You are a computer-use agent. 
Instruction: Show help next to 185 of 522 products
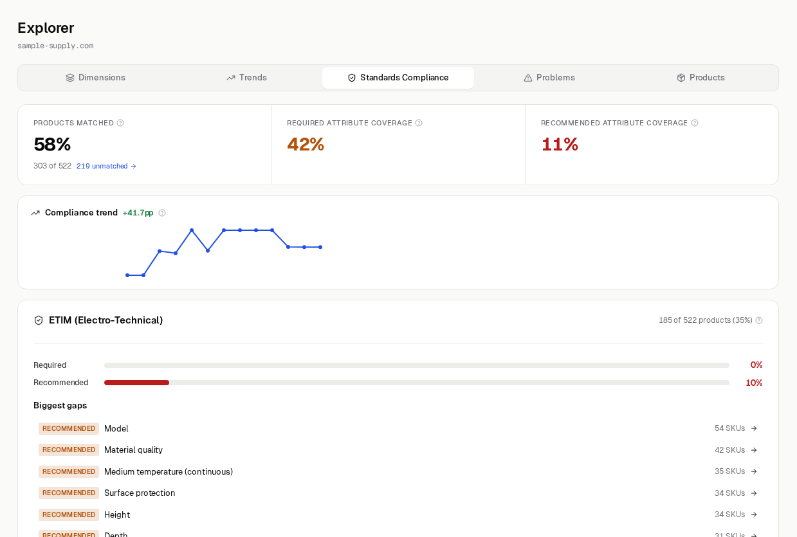tap(759, 320)
